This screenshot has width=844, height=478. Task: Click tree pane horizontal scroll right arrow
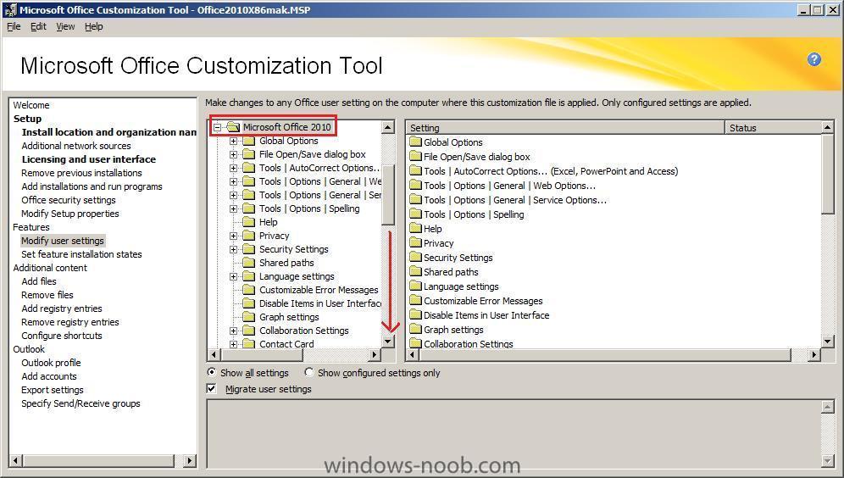tap(375, 354)
